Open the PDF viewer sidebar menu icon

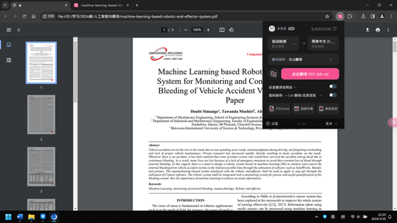(x=9, y=30)
